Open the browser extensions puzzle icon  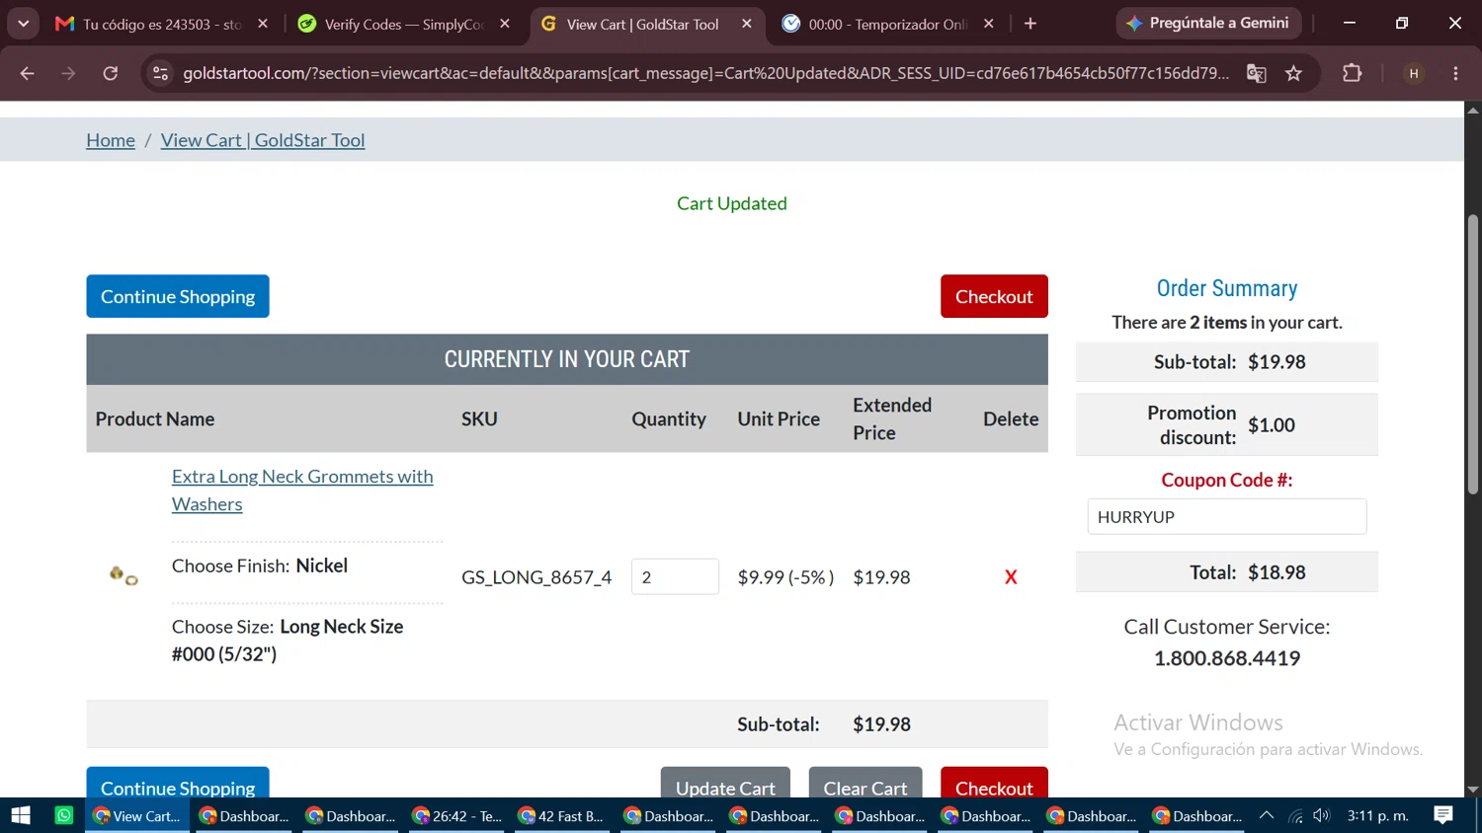[x=1352, y=73]
